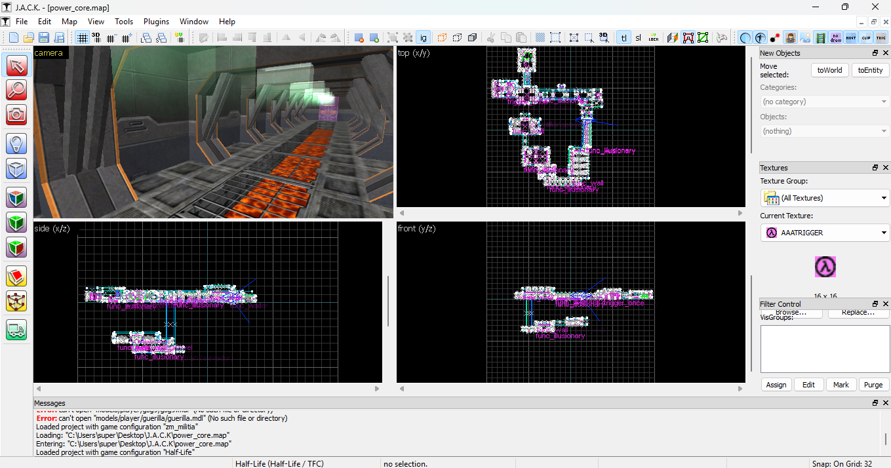Toggle 2D grid display

82,37
